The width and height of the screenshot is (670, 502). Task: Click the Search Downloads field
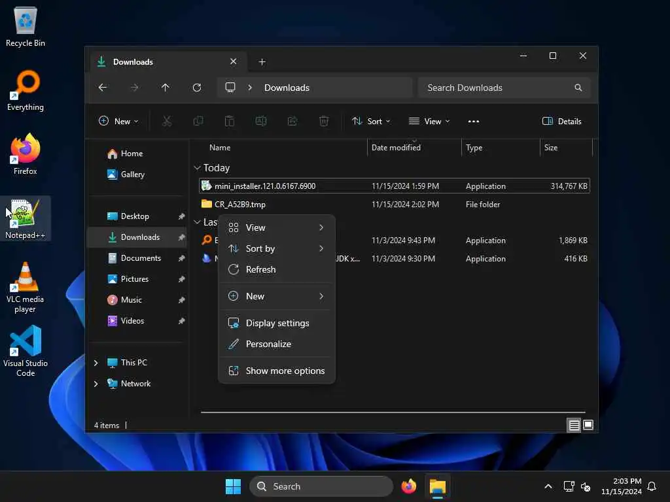(x=504, y=88)
